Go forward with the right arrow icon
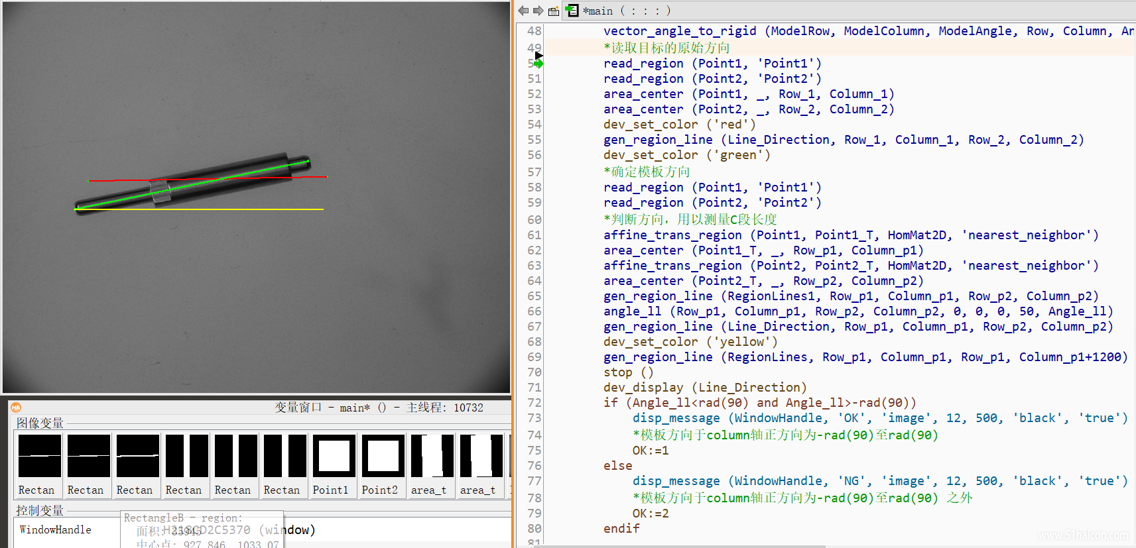The height and width of the screenshot is (548, 1136). [538, 11]
